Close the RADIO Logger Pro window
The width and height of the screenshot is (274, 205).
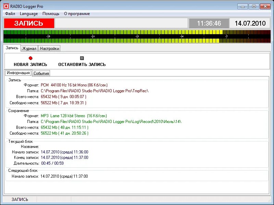(x=265, y=6)
